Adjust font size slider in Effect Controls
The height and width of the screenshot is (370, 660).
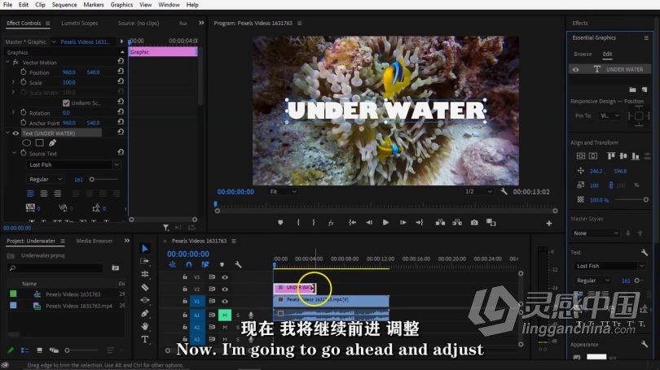tap(92, 180)
